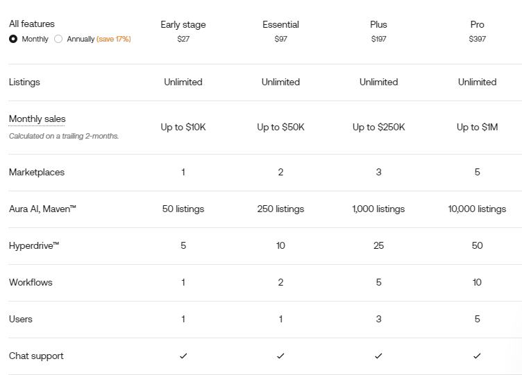Click the Pro plan $397 price
This screenshot has width=522, height=375.
[477, 39]
